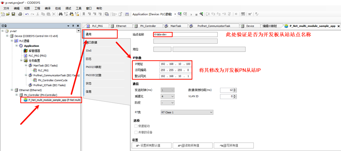This screenshot has width=341, height=151.
Task: Open the 减速比 dropdown
Action: [x=168, y=96]
